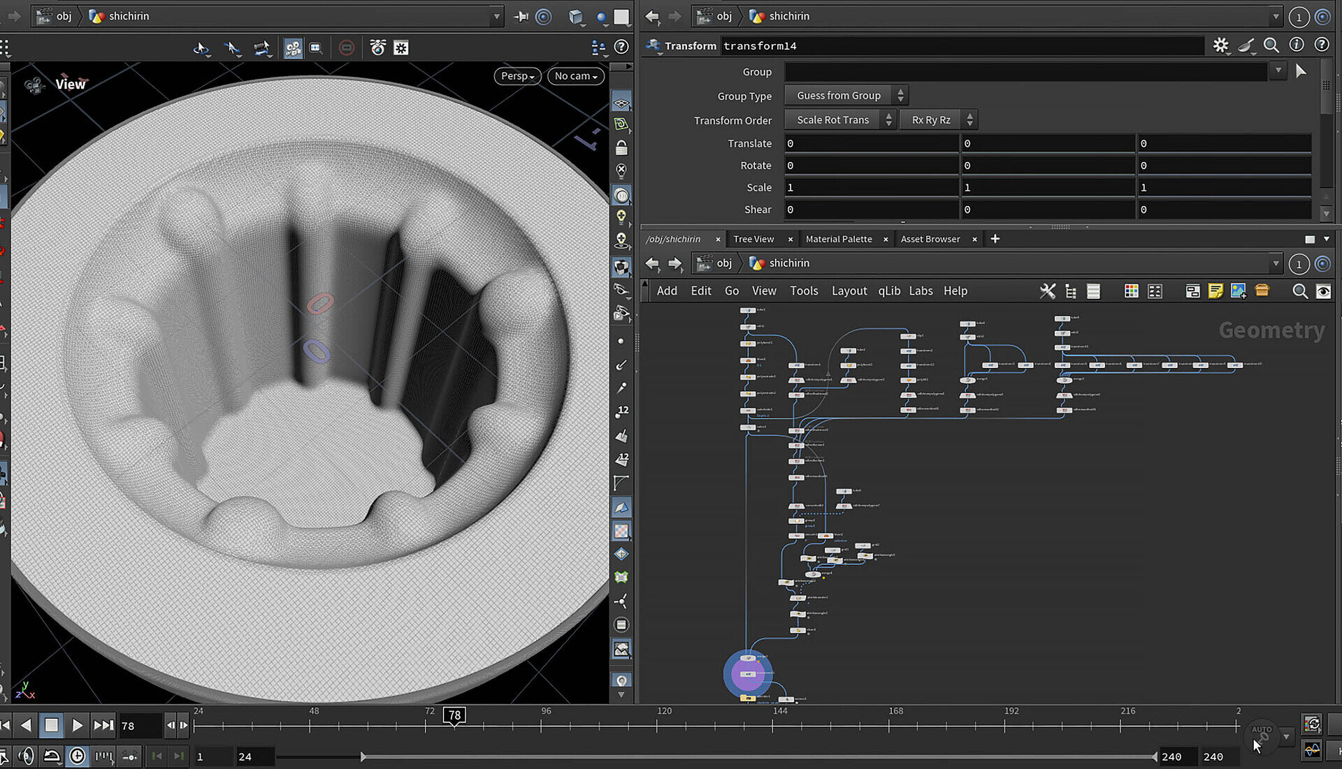Click the network editor wrench tools icon
Screen dimensions: 1342x769
click(1047, 291)
